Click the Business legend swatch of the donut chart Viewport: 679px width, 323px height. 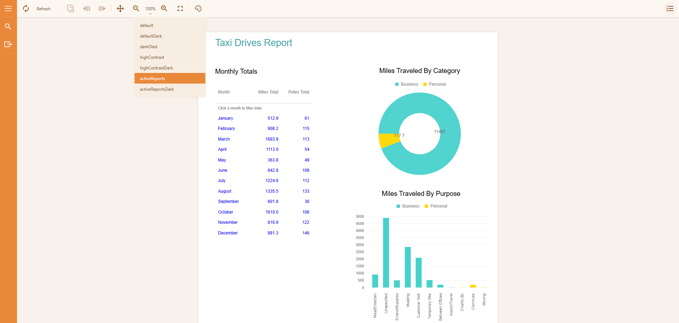[397, 84]
